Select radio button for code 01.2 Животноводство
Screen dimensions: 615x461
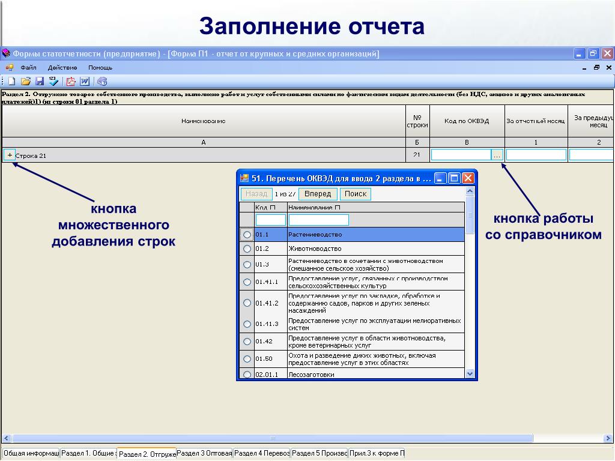tap(247, 249)
